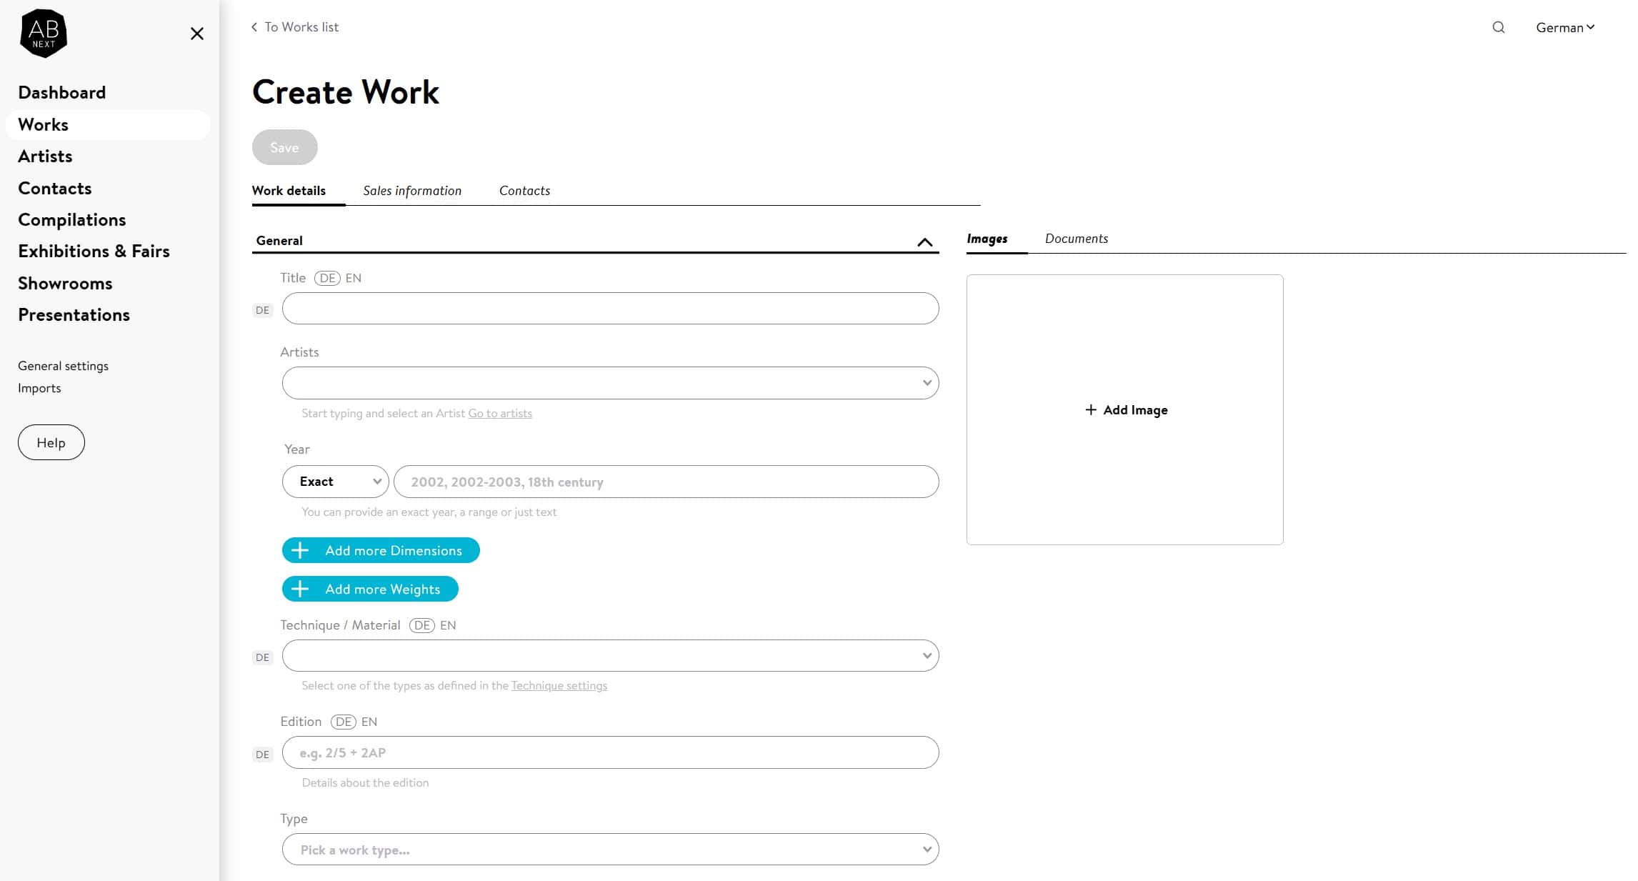Viewport: 1638px width, 881px height.
Task: Click the plus icon on Add more Dimensions
Action: 300,550
